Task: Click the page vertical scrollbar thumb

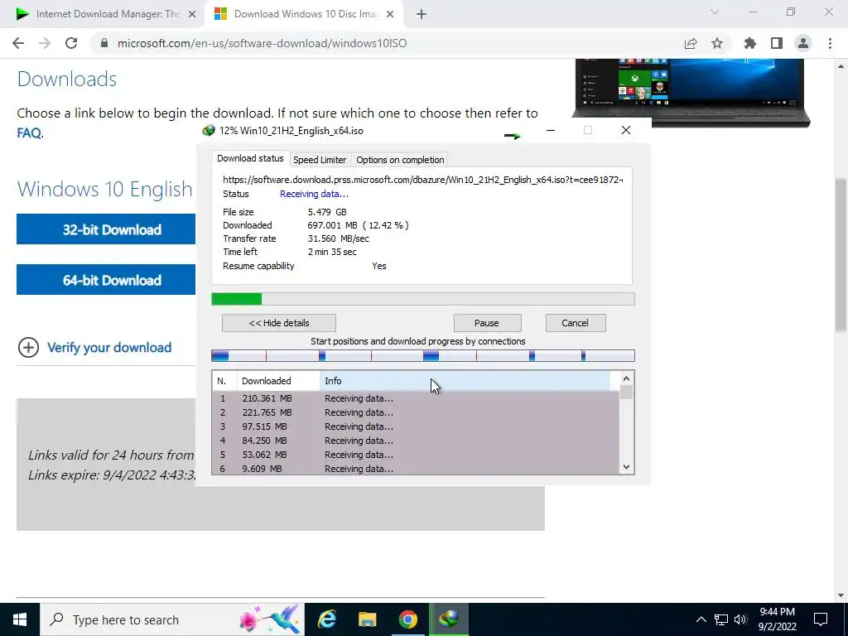Action: click(x=841, y=254)
